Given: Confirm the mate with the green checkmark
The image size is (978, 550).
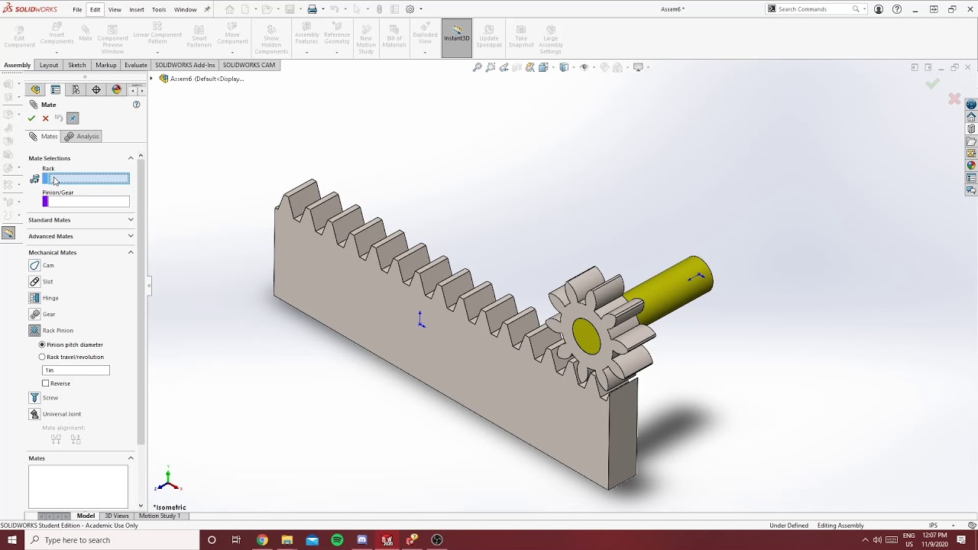Looking at the screenshot, I should pos(31,118).
